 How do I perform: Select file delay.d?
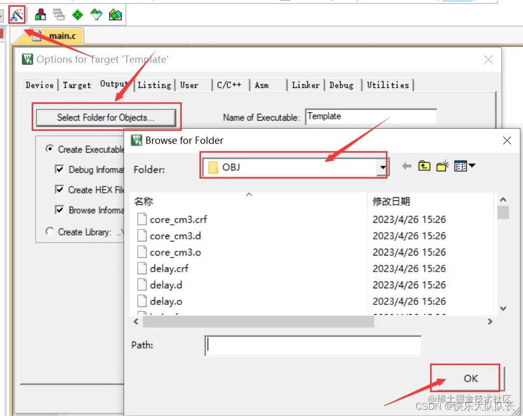[166, 285]
